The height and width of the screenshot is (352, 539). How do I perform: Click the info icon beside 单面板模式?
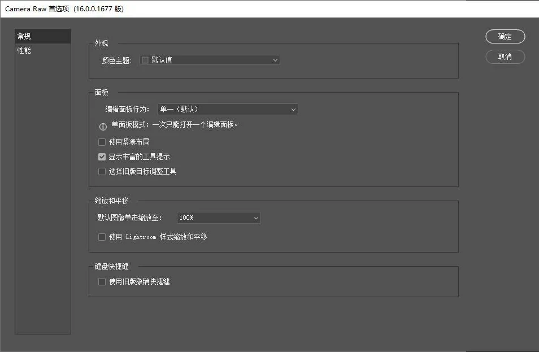pos(103,127)
